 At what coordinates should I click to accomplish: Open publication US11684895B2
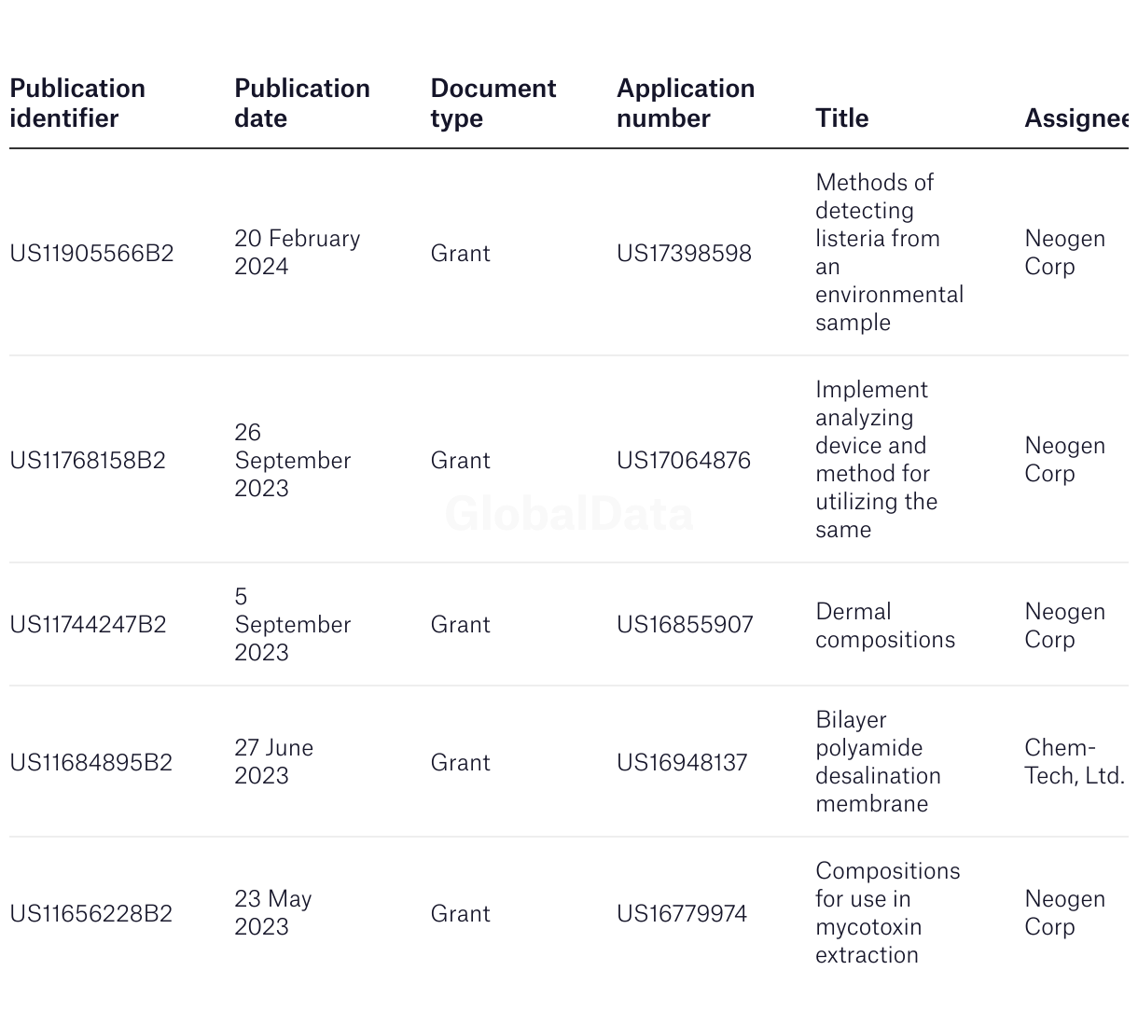[90, 763]
